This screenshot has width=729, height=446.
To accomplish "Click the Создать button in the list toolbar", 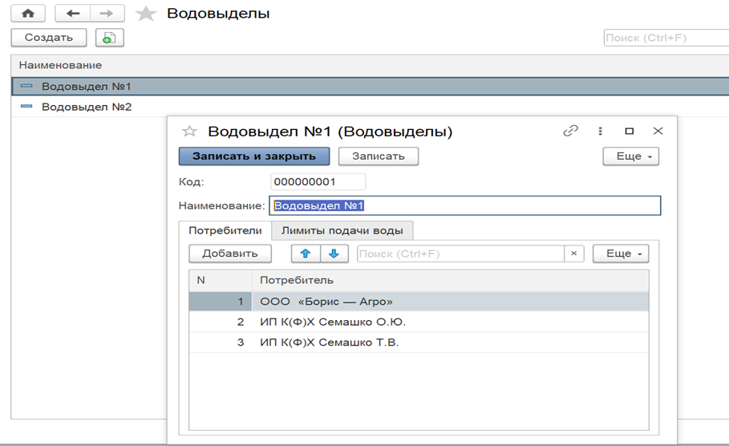I will coord(49,38).
